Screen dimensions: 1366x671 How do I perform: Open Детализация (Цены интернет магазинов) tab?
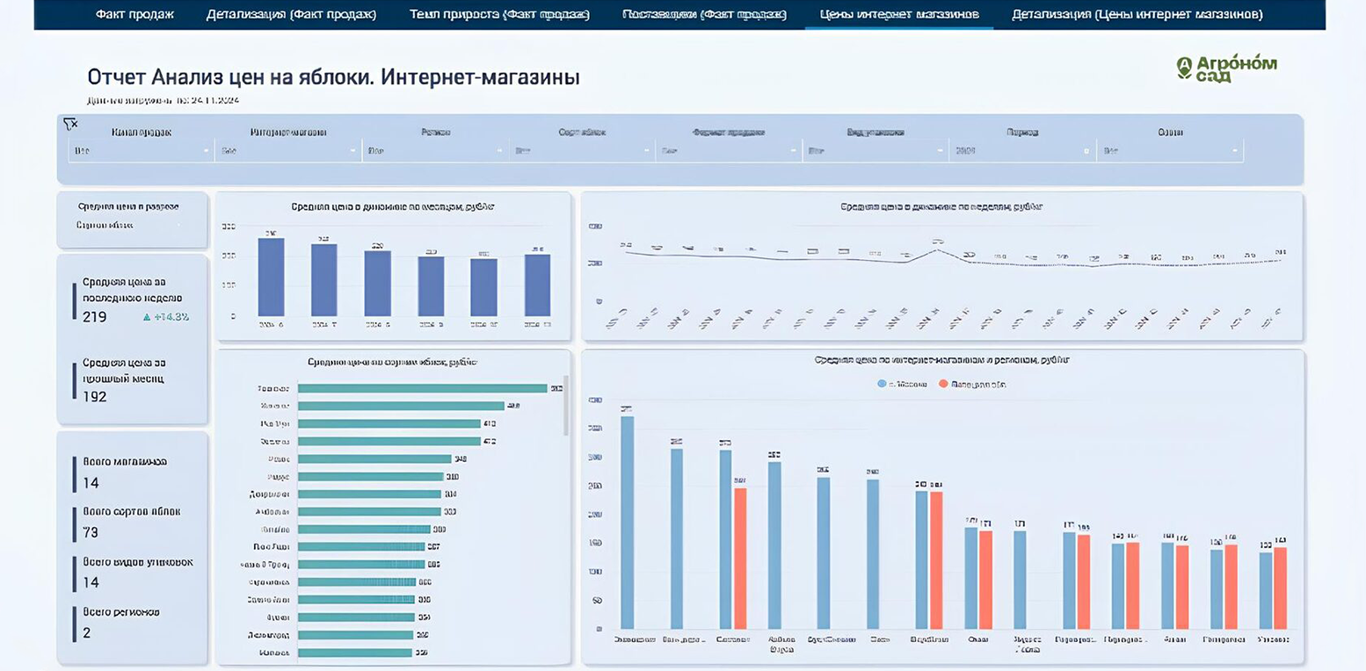pos(1137,14)
